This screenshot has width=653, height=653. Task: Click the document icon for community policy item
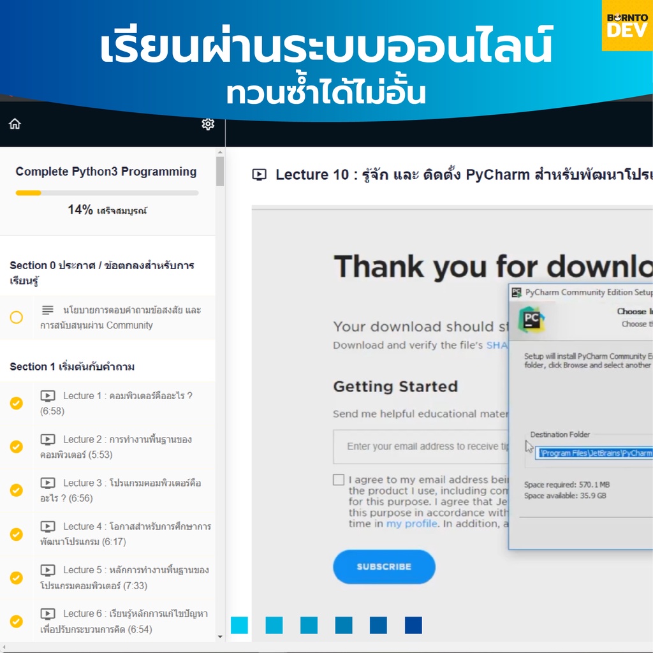[x=48, y=311]
